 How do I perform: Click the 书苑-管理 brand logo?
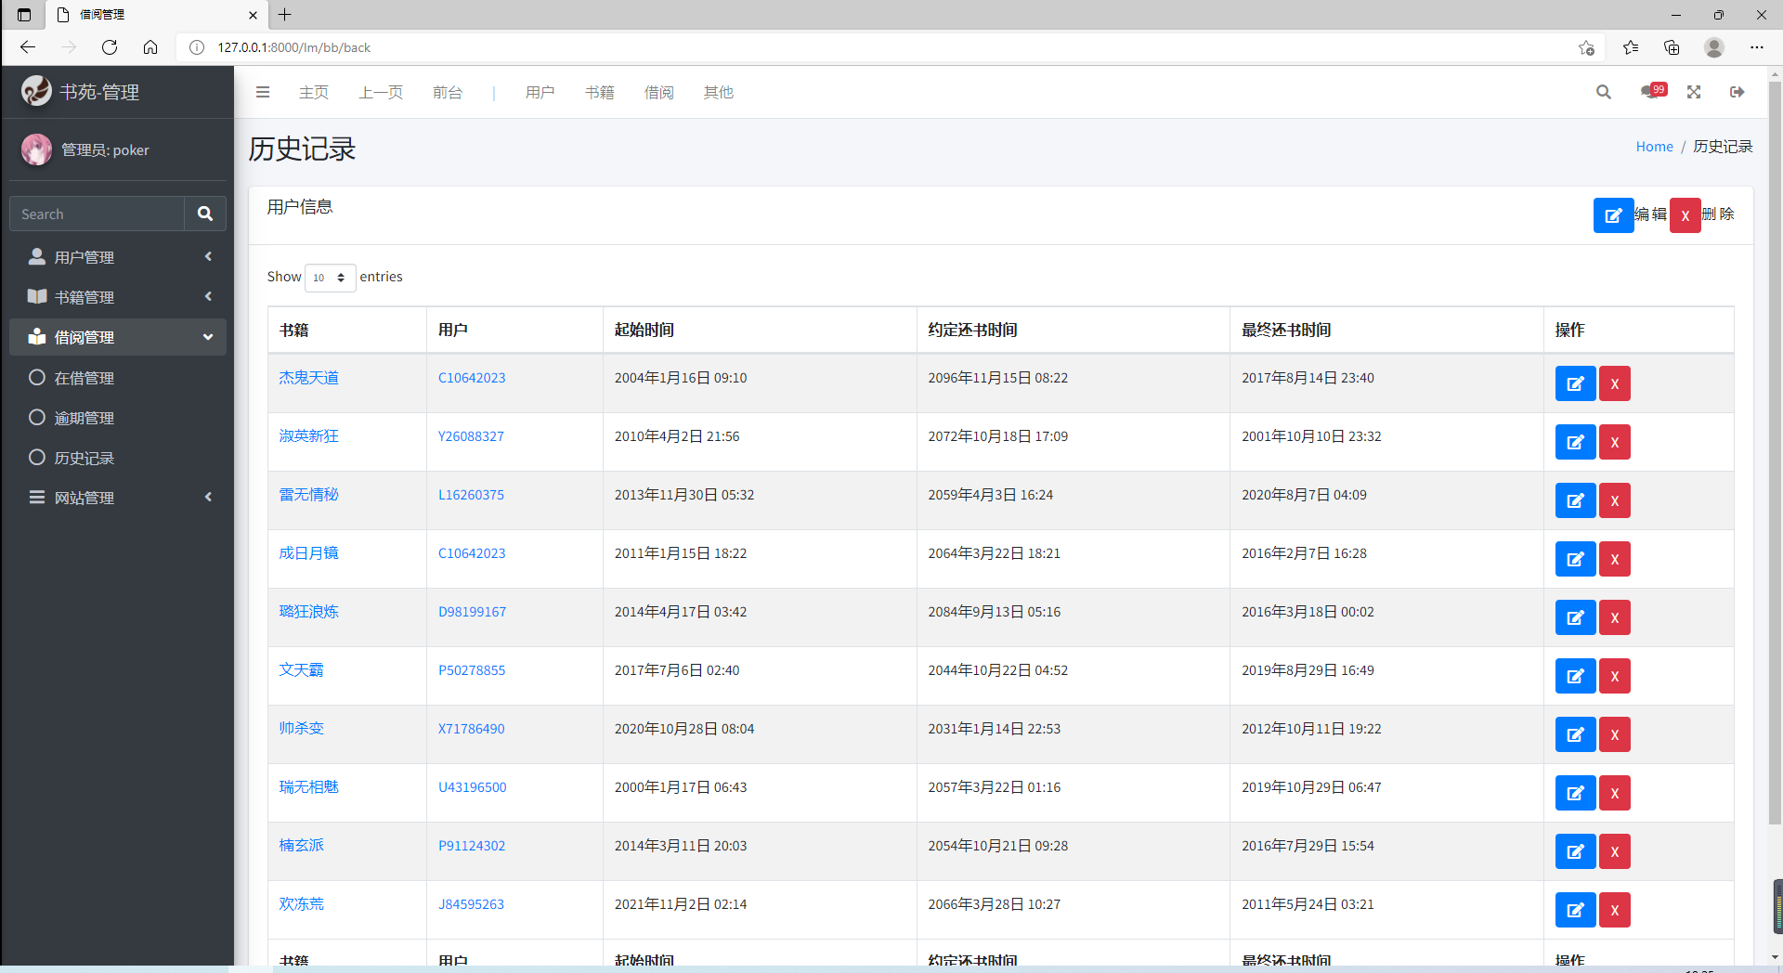click(82, 91)
